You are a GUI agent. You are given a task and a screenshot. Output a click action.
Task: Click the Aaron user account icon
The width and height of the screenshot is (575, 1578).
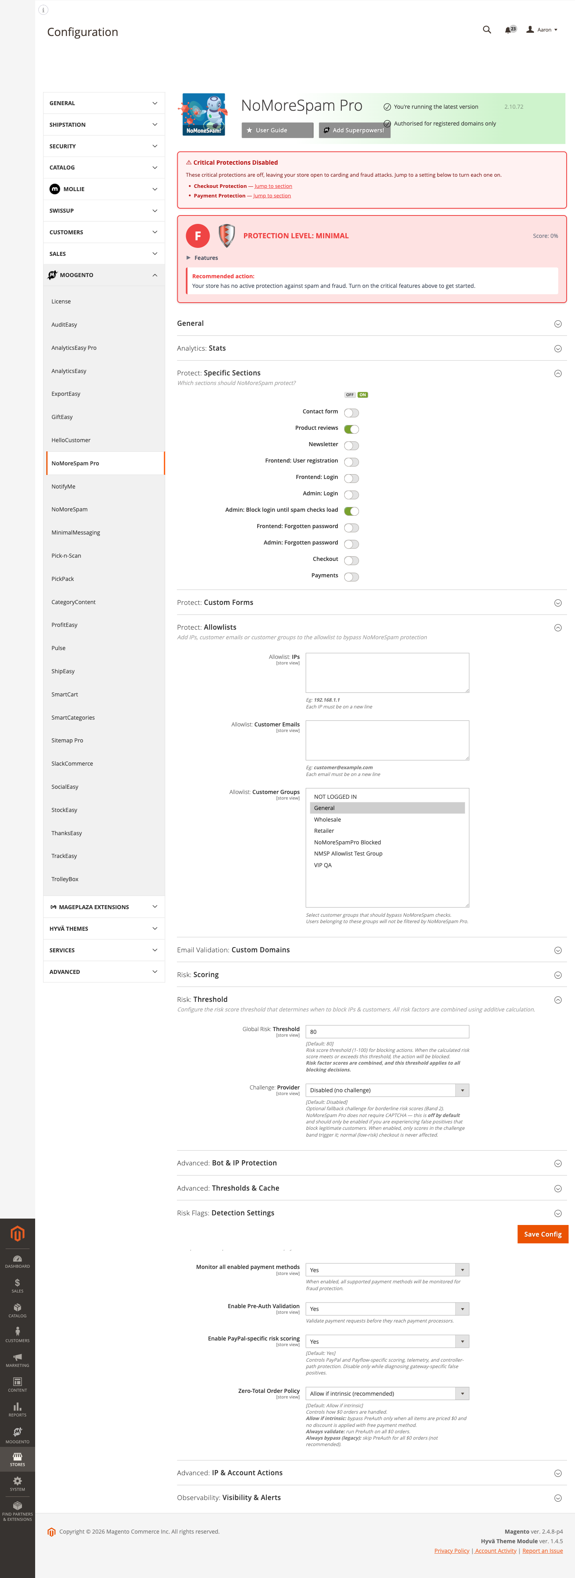coord(530,30)
